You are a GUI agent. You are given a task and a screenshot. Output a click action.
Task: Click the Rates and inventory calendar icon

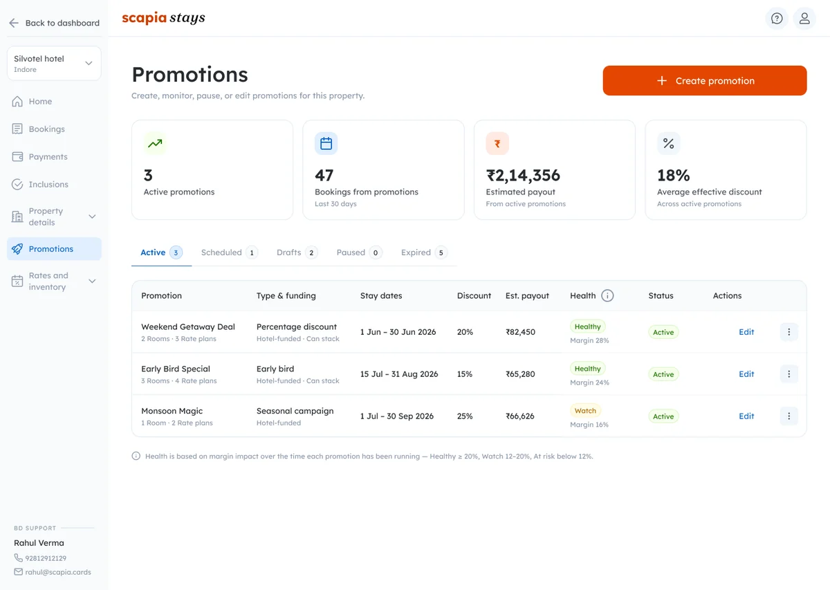tap(17, 282)
